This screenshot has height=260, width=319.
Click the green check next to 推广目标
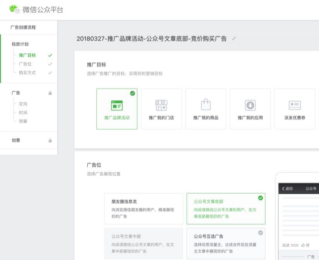tap(50, 55)
